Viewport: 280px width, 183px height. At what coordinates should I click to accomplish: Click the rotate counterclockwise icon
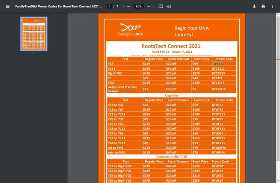pyautogui.click(x=169, y=7)
